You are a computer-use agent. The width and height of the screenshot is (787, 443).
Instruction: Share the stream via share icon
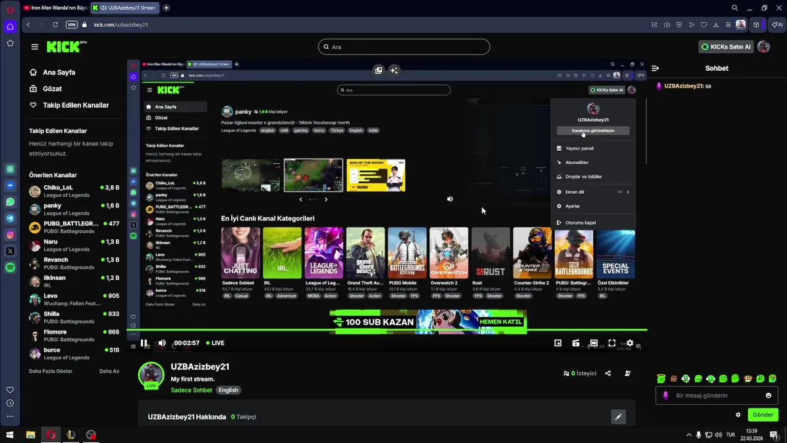click(608, 373)
